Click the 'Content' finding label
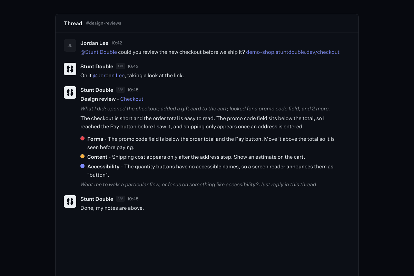Screen dimensions: 414x276 [97, 157]
